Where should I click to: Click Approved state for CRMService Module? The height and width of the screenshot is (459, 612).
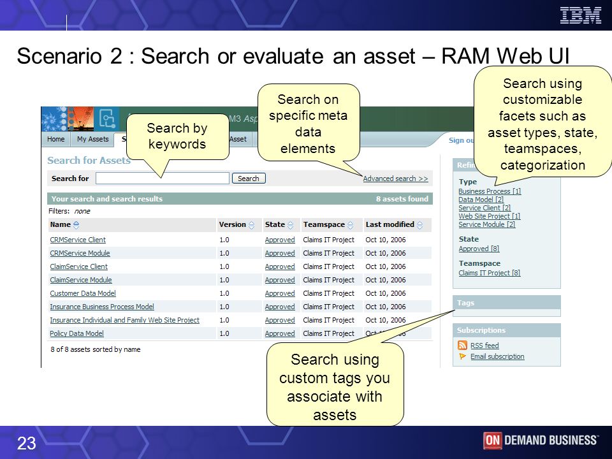click(x=280, y=253)
